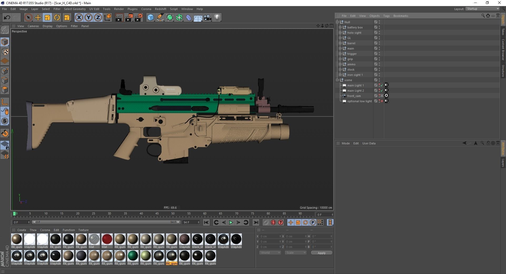Image resolution: width=506 pixels, height=274 pixels.
Task: Click the Record Active Objects button
Action: pyautogui.click(x=266, y=223)
